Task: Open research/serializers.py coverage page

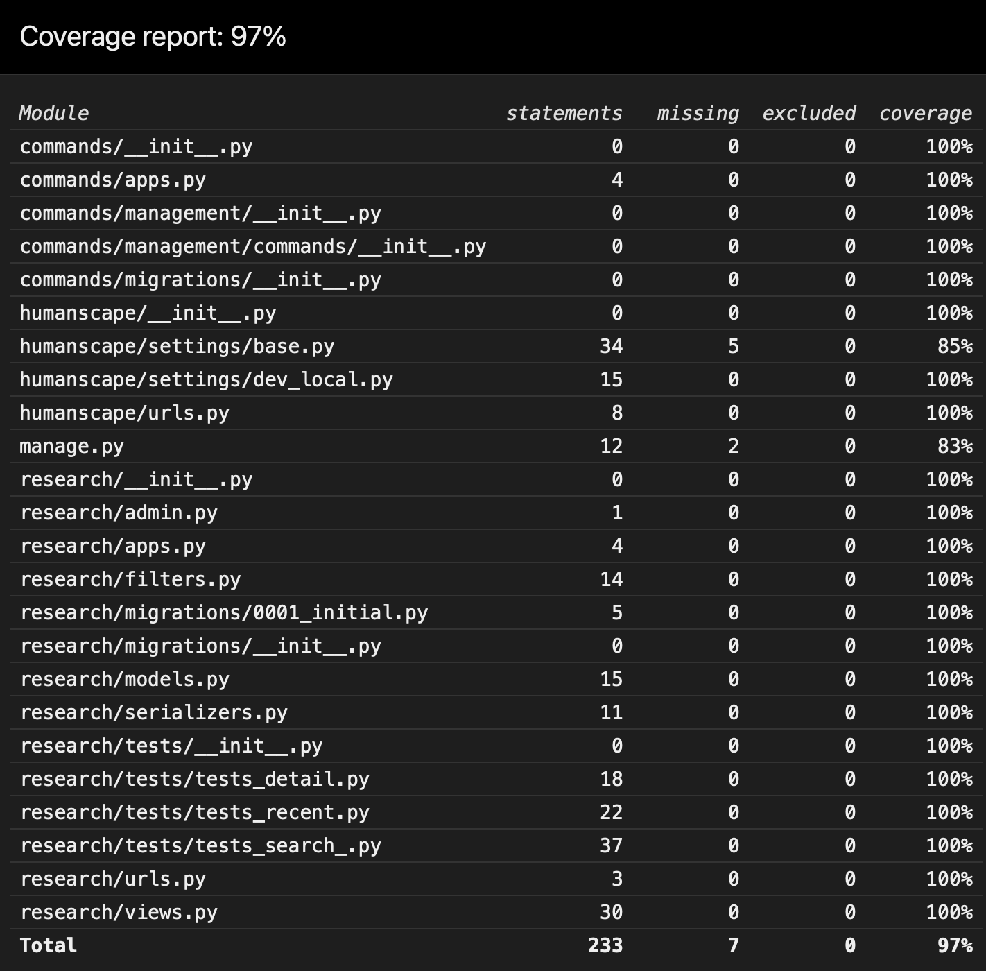Action: click(154, 712)
